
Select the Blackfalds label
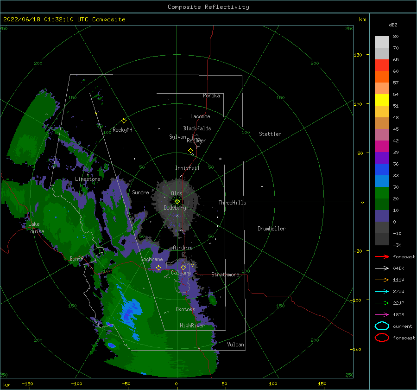coord(197,128)
